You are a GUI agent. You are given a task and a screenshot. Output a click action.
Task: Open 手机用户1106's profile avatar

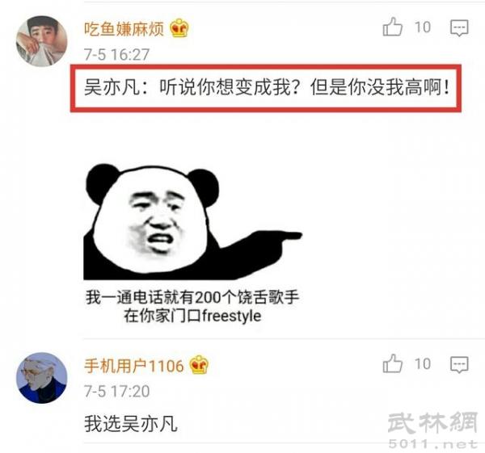click(x=41, y=378)
